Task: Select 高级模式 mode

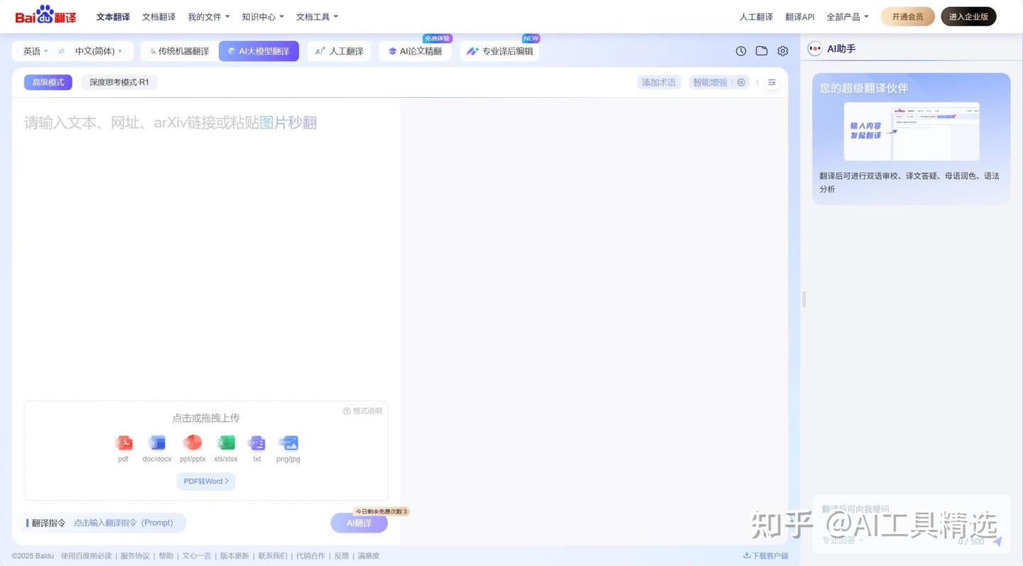Action: (x=48, y=82)
